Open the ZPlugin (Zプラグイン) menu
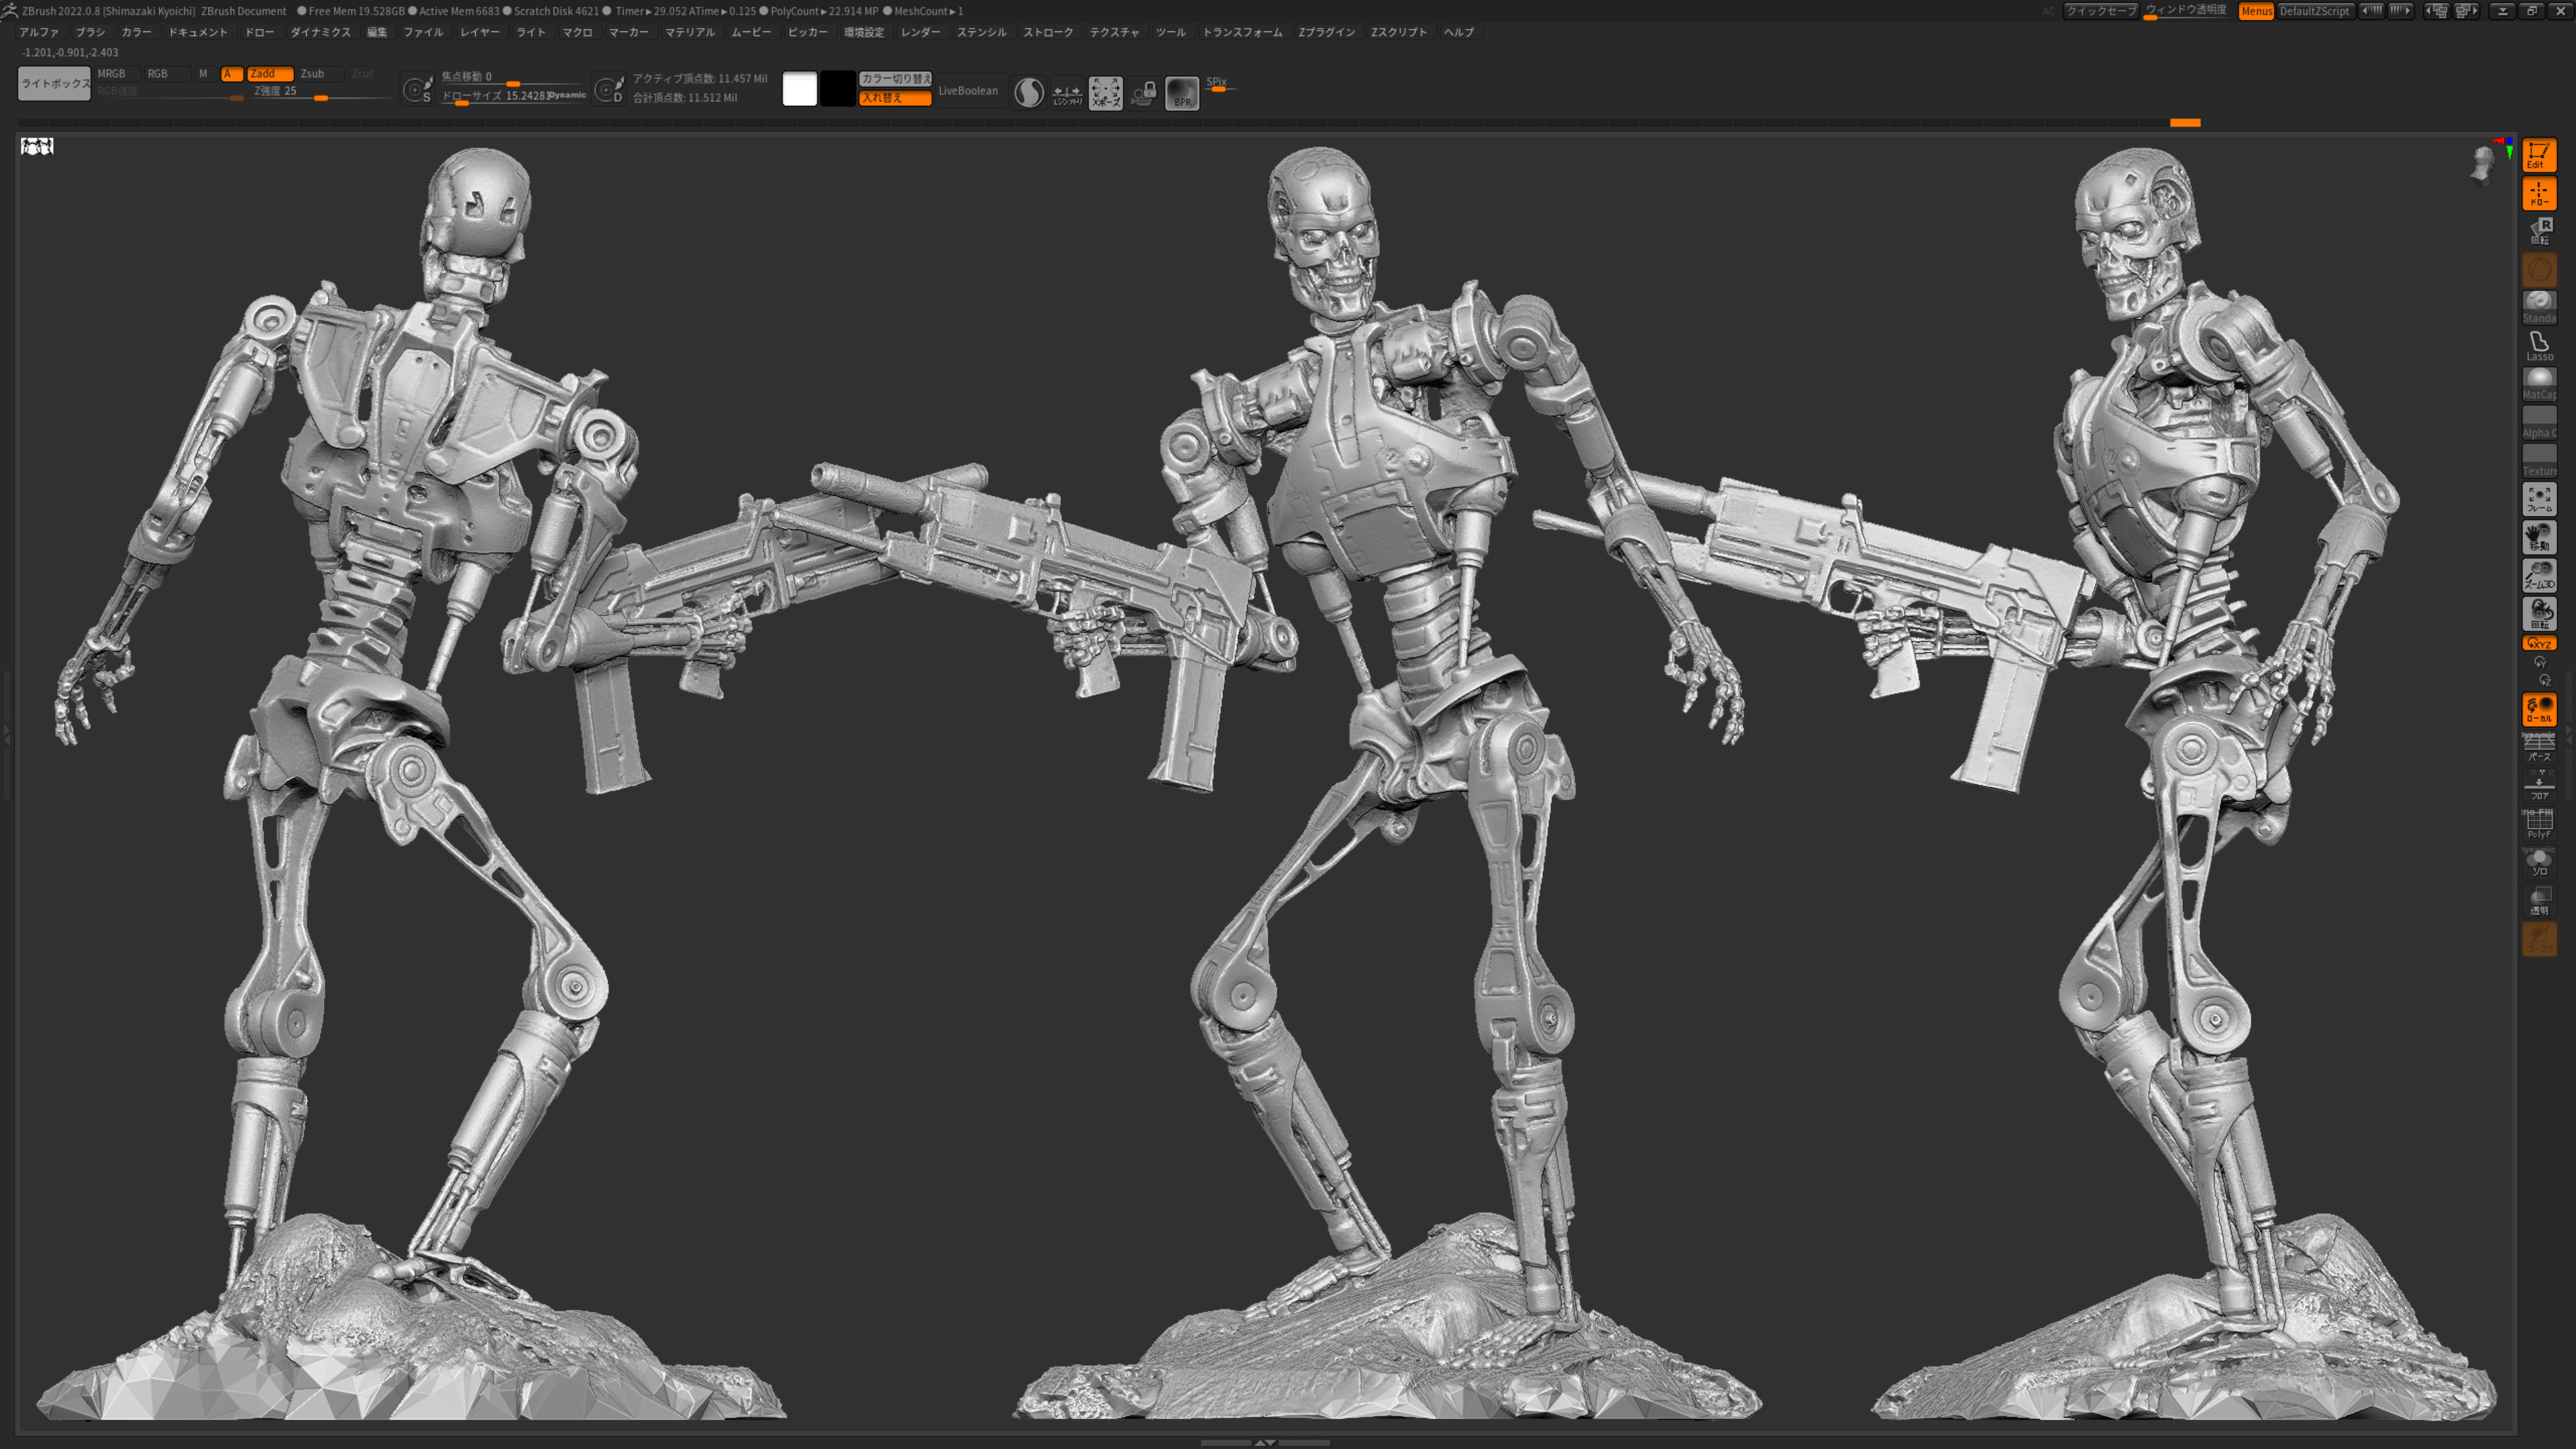This screenshot has height=1449, width=2576. pyautogui.click(x=1326, y=32)
